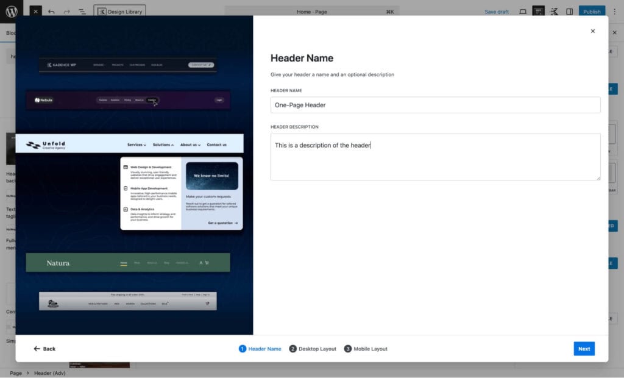Open the document overview list icon
This screenshot has height=378, width=624.
click(82, 12)
